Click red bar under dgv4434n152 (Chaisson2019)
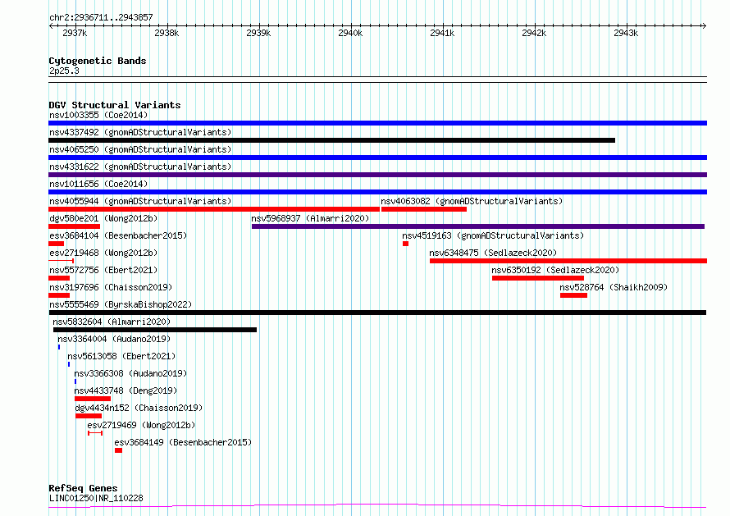The width and height of the screenshot is (730, 516). (x=89, y=416)
